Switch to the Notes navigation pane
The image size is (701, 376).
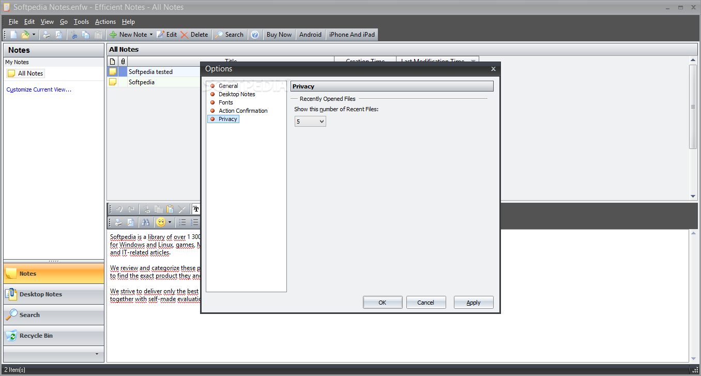[54, 274]
